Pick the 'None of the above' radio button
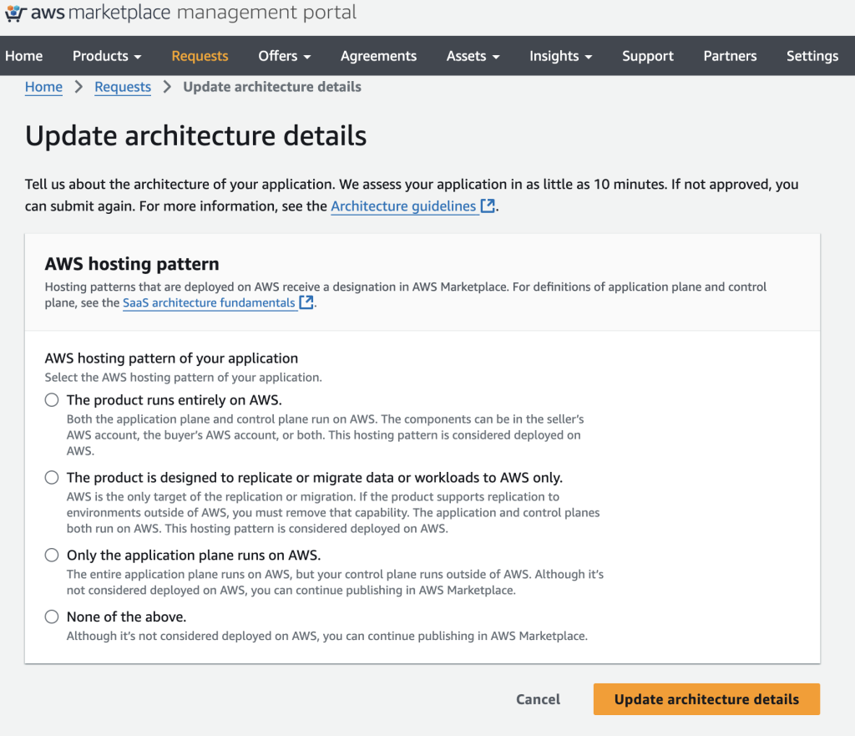This screenshot has width=855, height=736. pos(52,617)
